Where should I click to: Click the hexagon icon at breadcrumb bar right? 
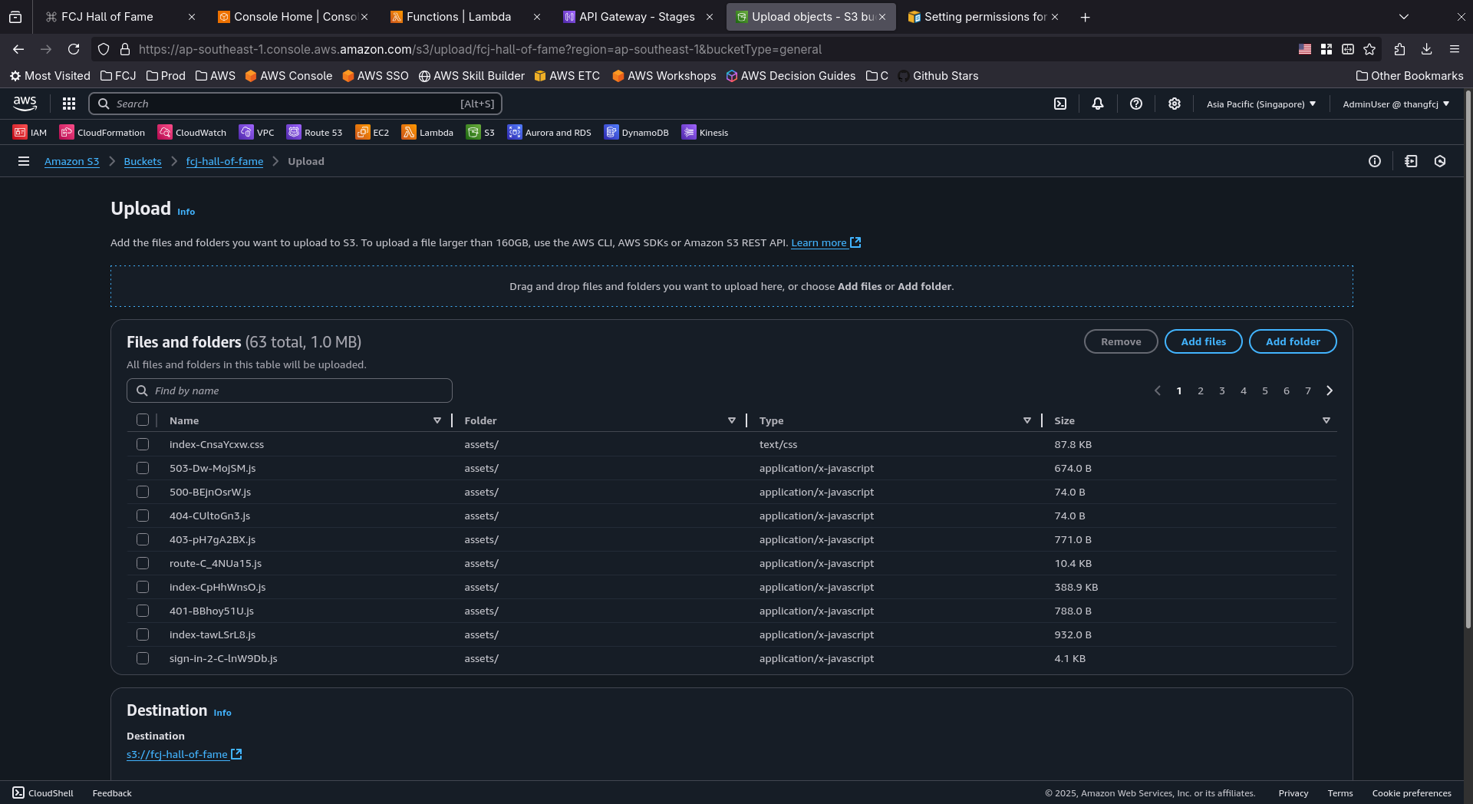point(1440,161)
